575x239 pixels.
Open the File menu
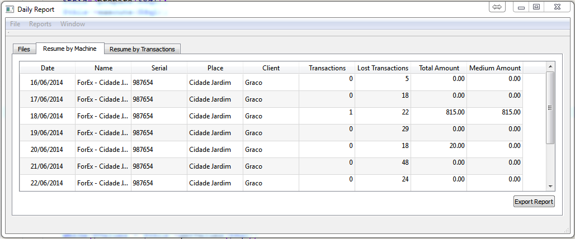coord(15,24)
